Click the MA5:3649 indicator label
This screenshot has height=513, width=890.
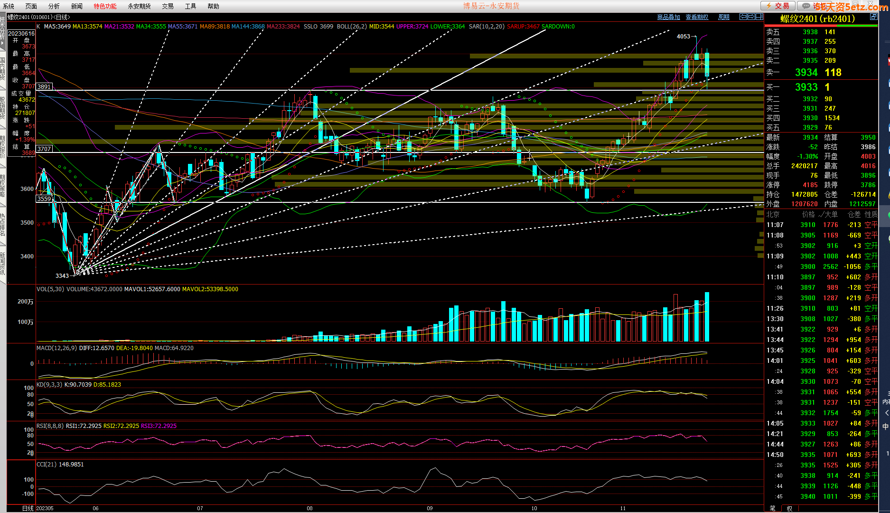click(57, 27)
